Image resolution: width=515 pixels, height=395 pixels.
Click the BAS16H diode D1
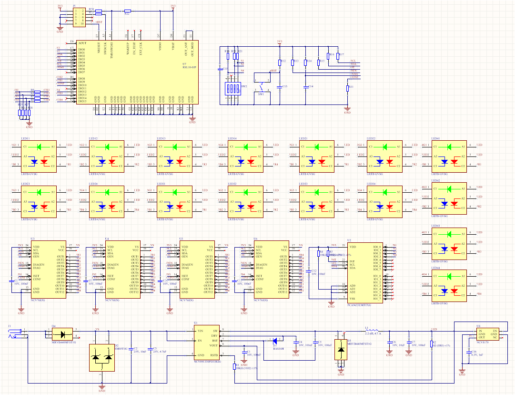tap(275, 341)
